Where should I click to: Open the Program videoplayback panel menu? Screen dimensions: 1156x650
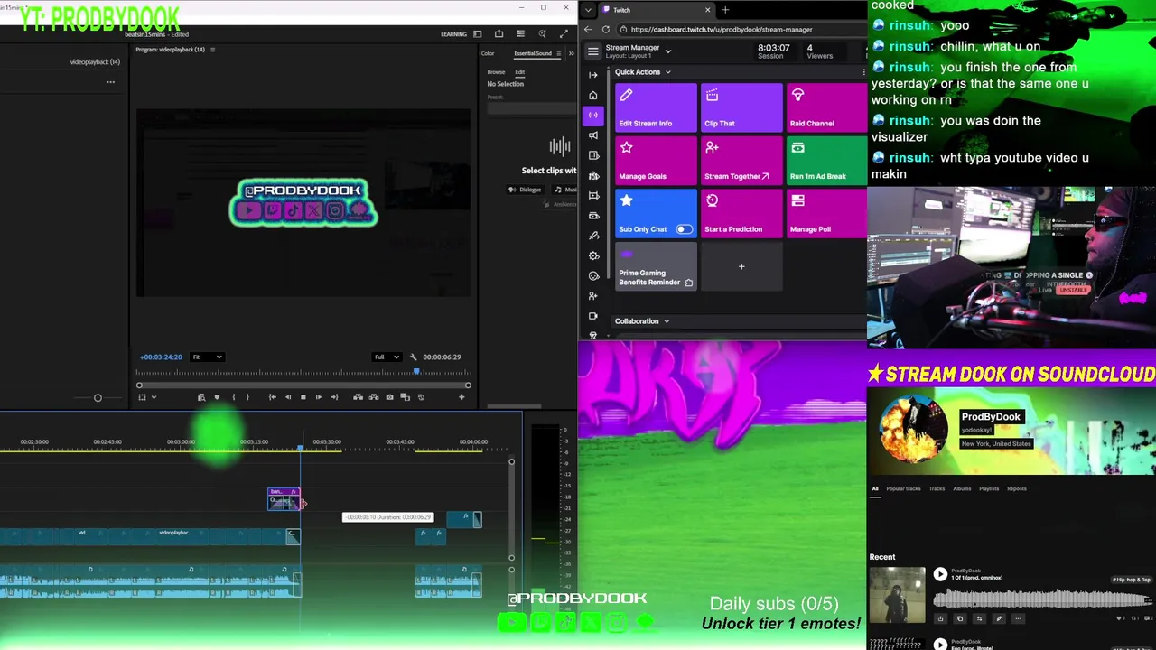tap(212, 50)
